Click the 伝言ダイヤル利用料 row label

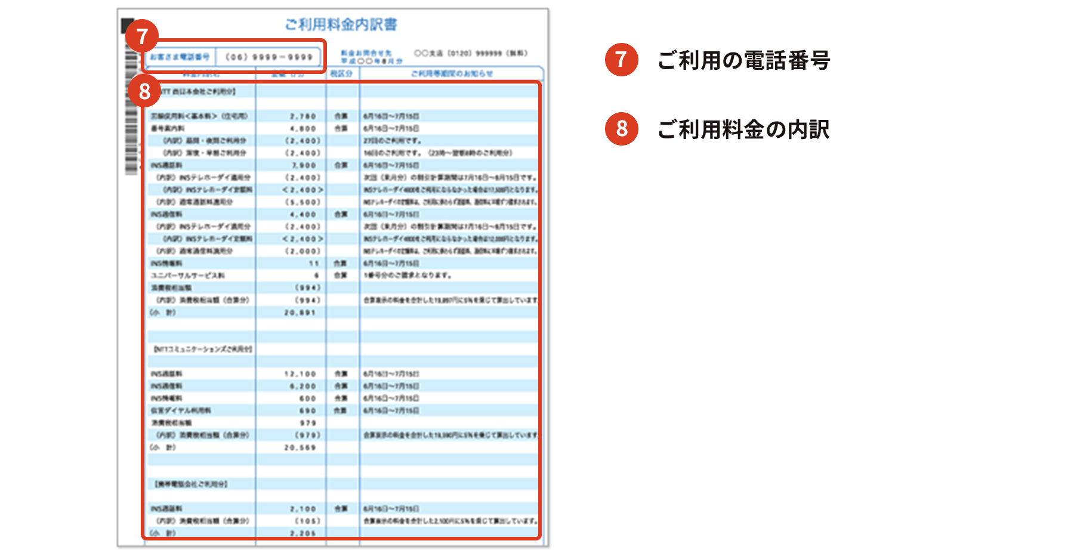tap(181, 410)
